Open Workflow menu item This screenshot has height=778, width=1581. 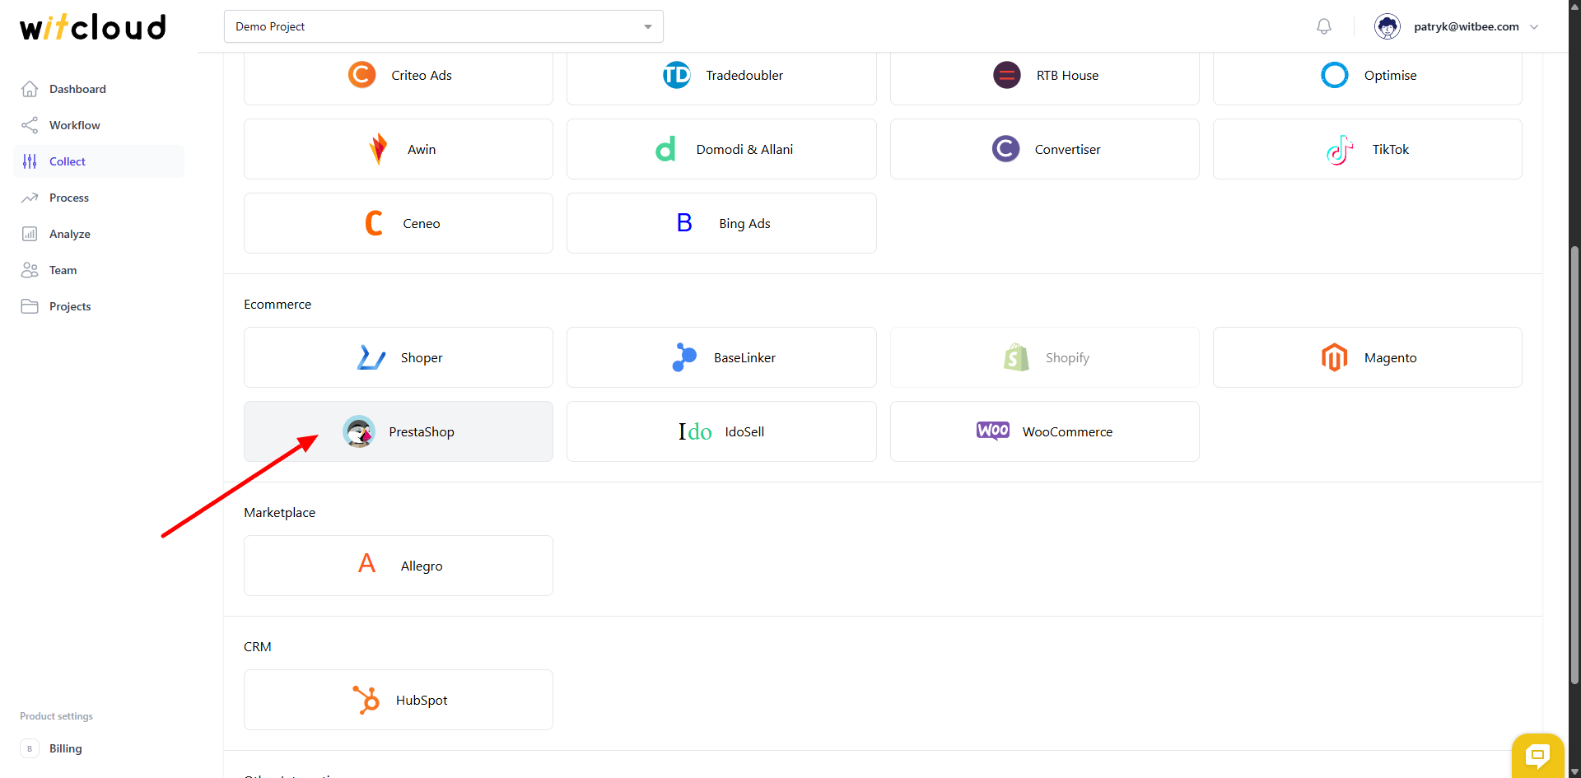click(x=99, y=125)
